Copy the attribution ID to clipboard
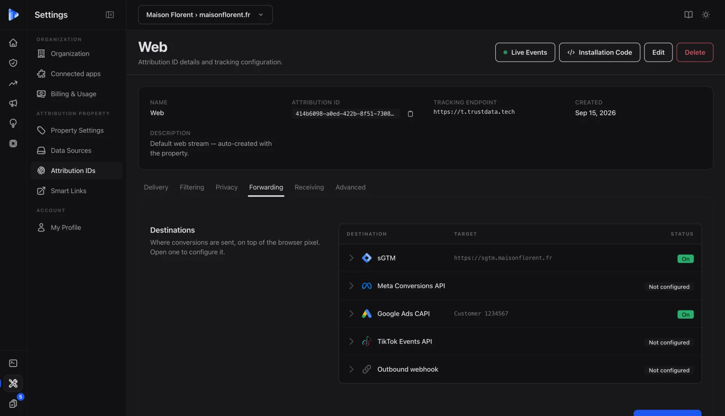 coord(410,114)
